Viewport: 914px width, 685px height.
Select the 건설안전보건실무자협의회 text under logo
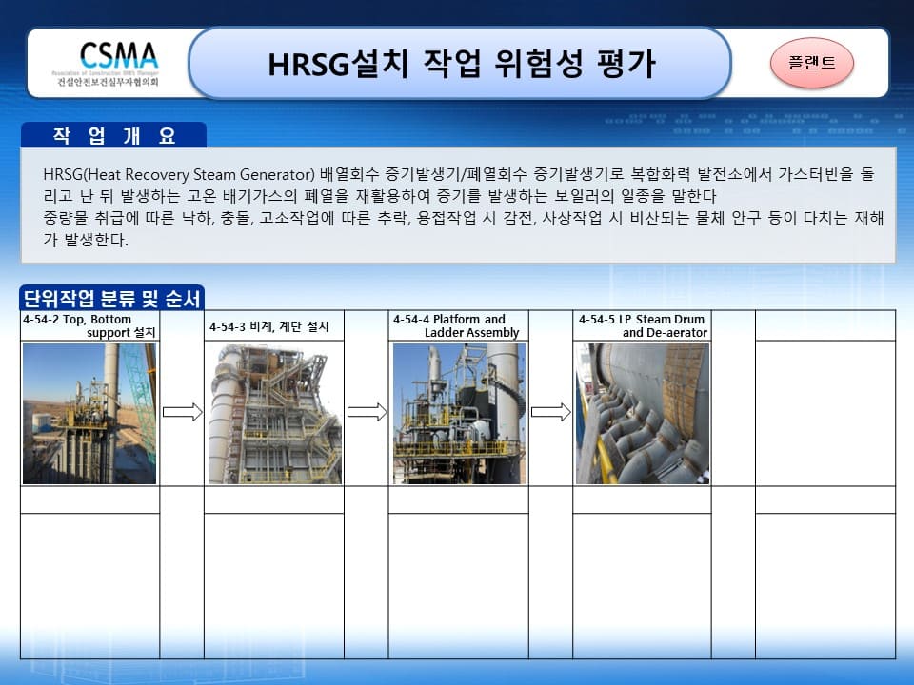click(x=108, y=82)
